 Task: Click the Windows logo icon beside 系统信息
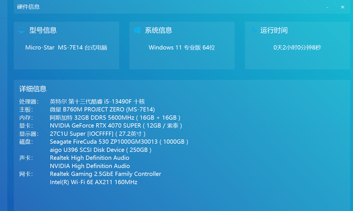[137, 30]
